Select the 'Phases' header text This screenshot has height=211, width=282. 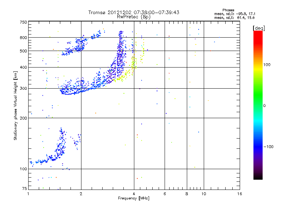(228, 10)
